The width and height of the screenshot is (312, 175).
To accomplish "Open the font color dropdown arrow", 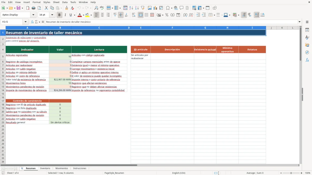I will pos(83,15).
